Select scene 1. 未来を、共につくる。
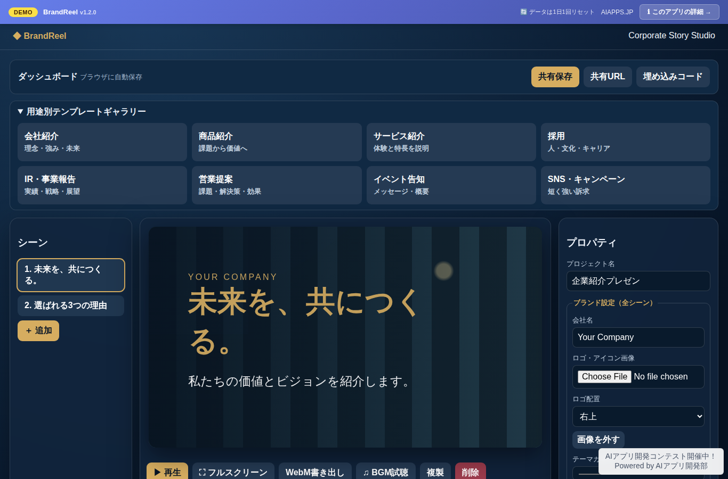Viewport: 728px width, 479px height. click(x=71, y=275)
